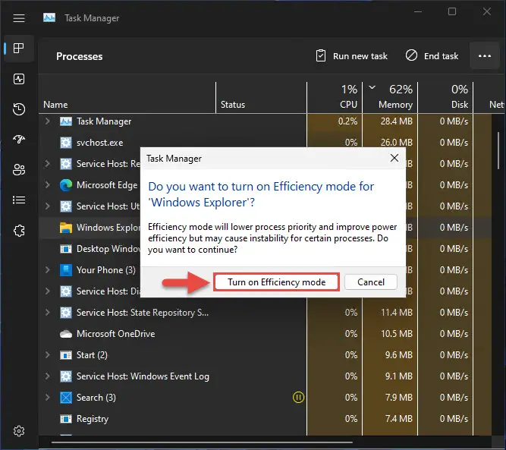Open the Services page in sidebar
The width and height of the screenshot is (506, 450).
tap(19, 231)
